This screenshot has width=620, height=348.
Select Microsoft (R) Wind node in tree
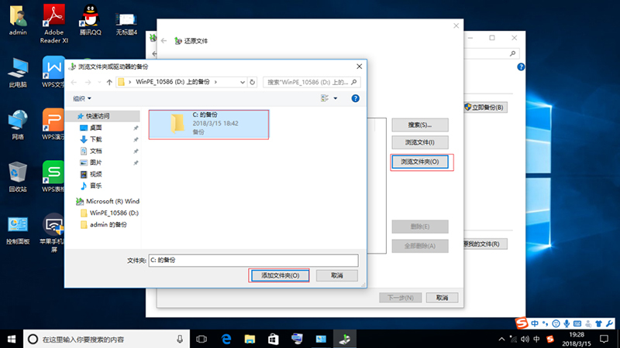[x=107, y=201]
